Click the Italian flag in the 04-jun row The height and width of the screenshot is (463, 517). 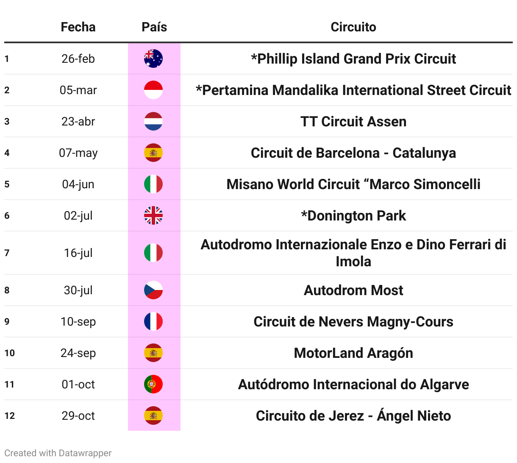pyautogui.click(x=153, y=184)
